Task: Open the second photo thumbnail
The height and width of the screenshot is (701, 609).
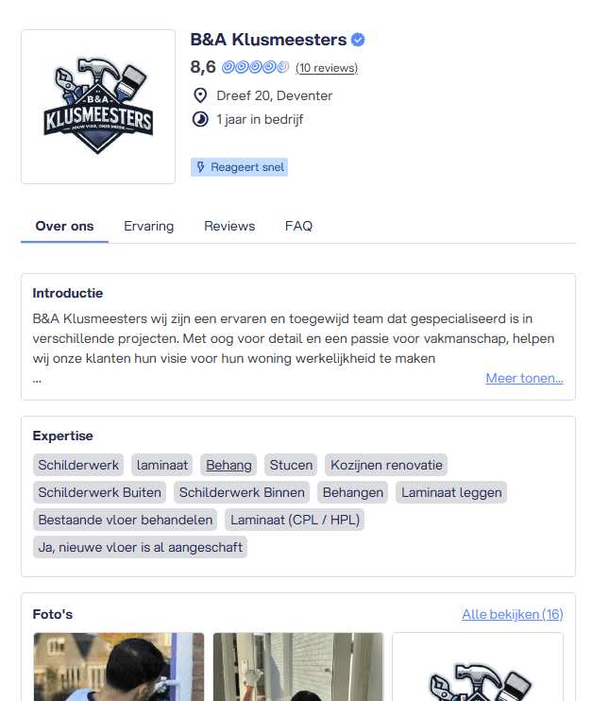Action: pyautogui.click(x=298, y=667)
